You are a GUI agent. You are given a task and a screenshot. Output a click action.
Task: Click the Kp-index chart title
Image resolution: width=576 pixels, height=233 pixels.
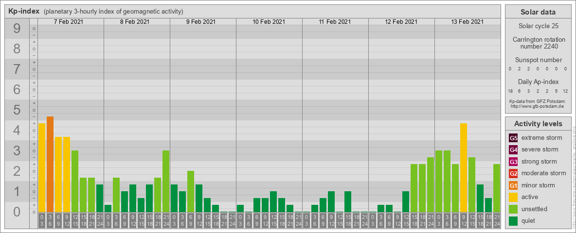tap(24, 12)
